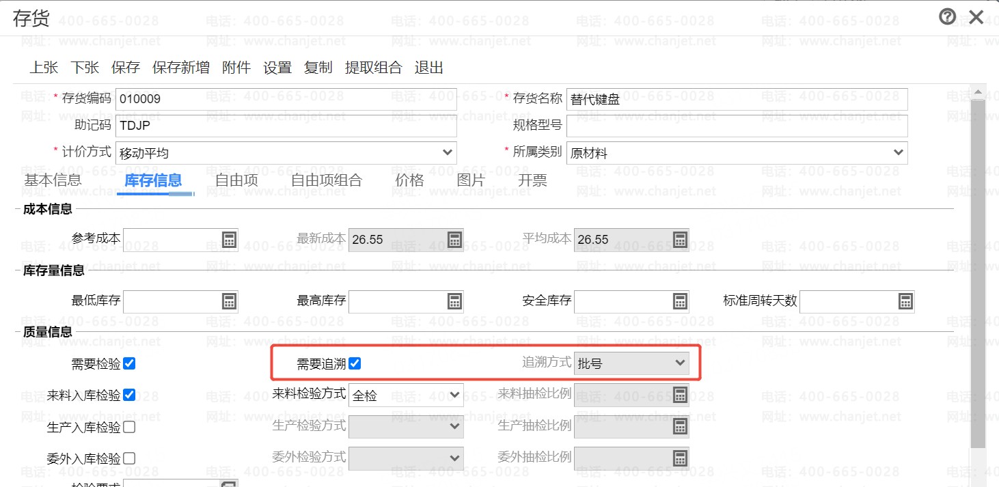Click calculator icon in 最低库存 field
The height and width of the screenshot is (487, 999).
(x=229, y=301)
